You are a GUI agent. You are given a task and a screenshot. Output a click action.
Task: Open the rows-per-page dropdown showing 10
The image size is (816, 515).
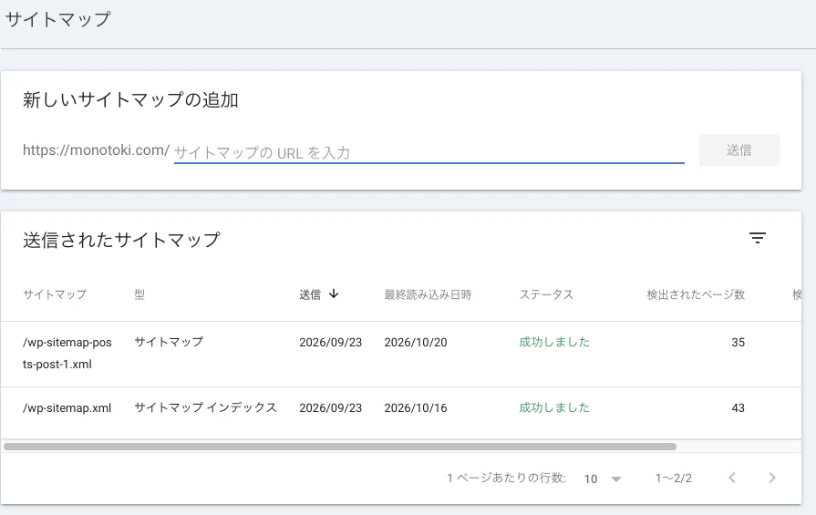pos(603,479)
